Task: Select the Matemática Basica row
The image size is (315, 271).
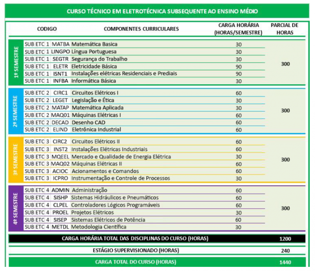Action: 94,44
